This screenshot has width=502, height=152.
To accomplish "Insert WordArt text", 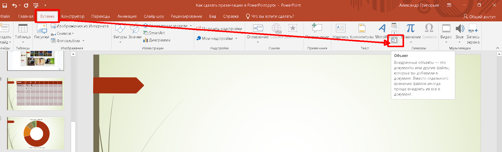I will [382, 31].
